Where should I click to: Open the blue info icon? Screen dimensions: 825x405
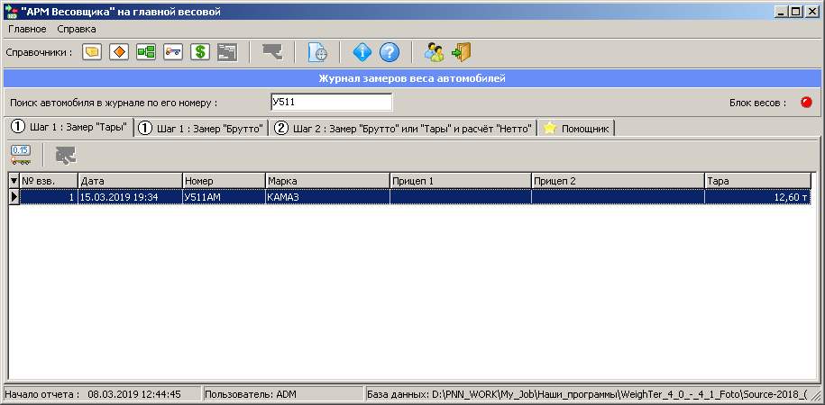coord(362,52)
